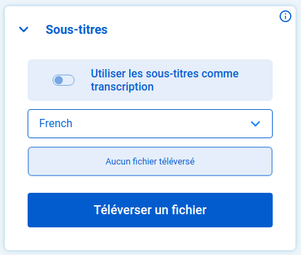The height and width of the screenshot is (255, 301).
Task: Open the info icon for subtitles help
Action: (x=285, y=17)
